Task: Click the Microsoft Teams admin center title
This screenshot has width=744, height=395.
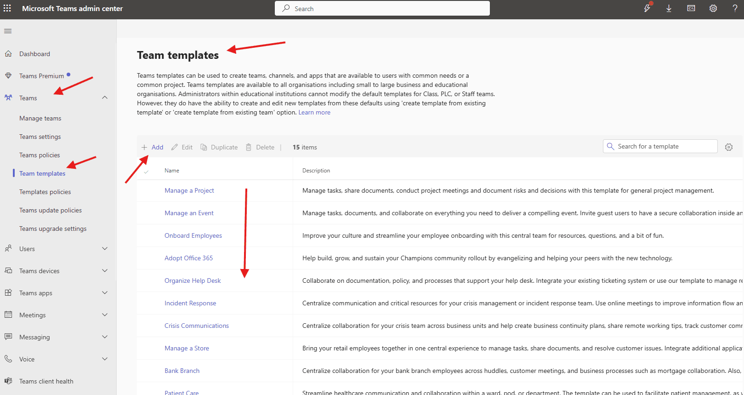Action: coord(73,8)
